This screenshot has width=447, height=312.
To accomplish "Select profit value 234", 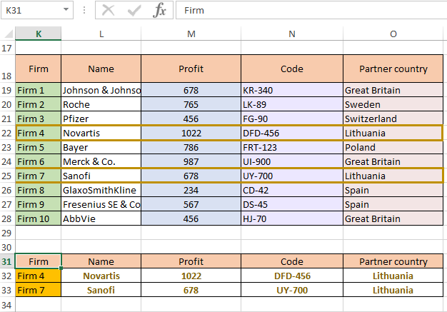I will 191,190.
